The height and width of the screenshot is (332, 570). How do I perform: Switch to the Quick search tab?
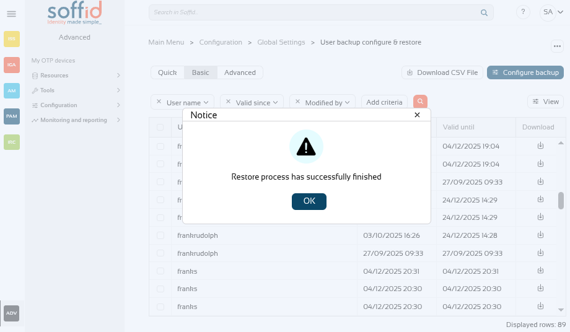click(x=167, y=72)
